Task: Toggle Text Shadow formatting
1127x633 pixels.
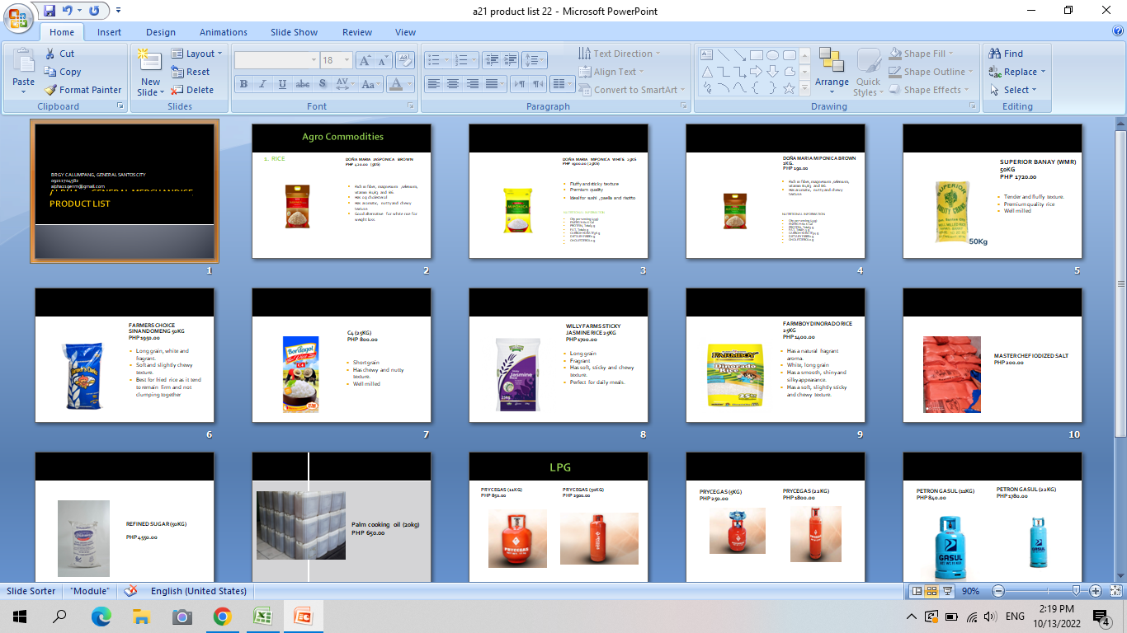Action: pos(323,84)
